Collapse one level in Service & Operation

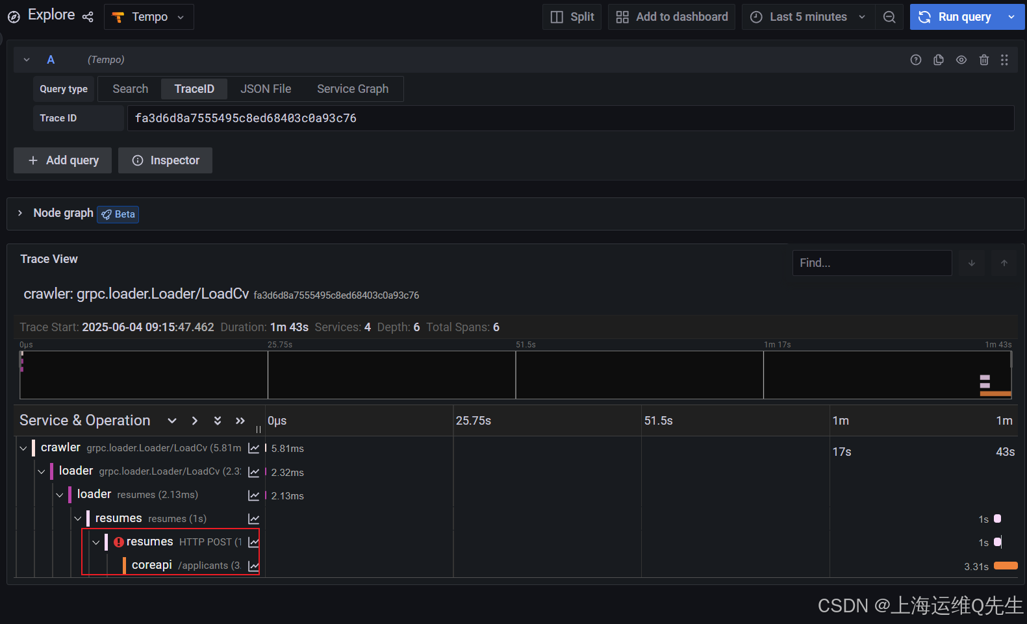click(172, 421)
